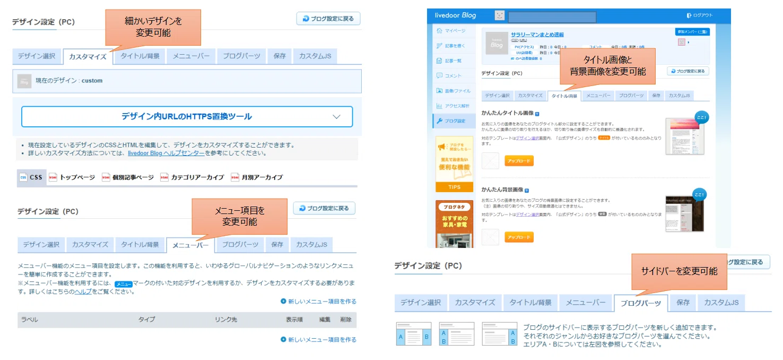
Task: Click the ラベル column header
Action: click(x=30, y=320)
